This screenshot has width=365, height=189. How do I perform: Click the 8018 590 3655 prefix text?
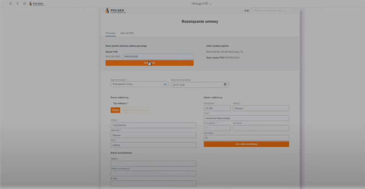point(113,57)
